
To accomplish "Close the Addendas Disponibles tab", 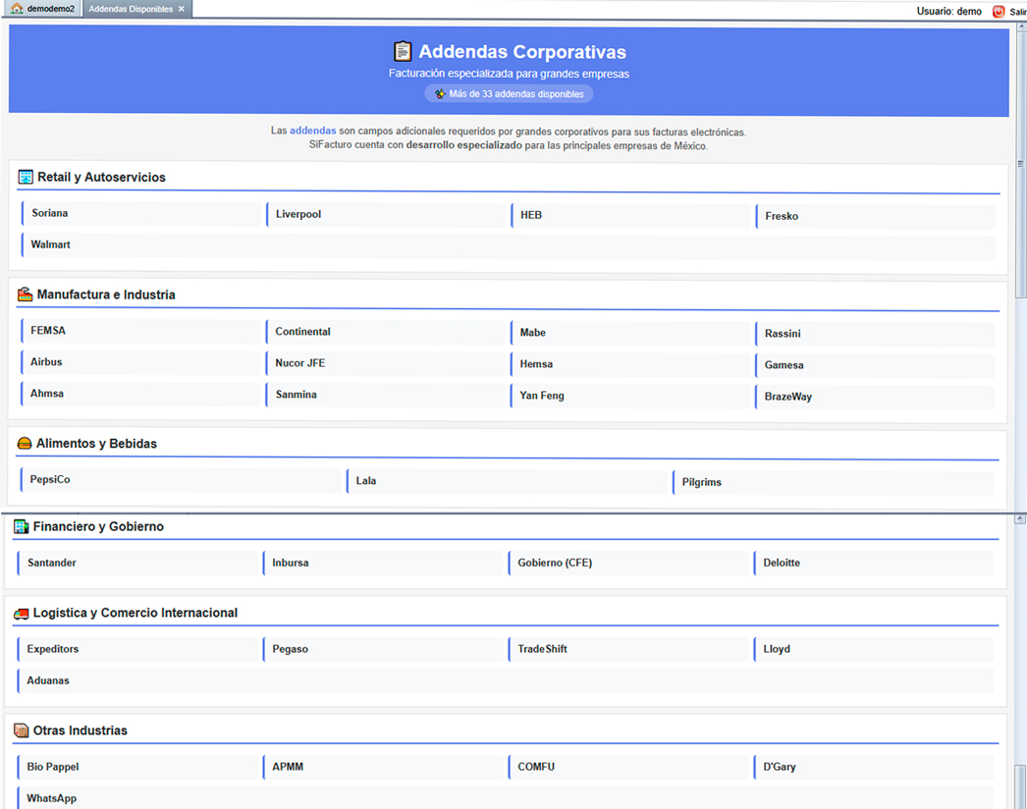I will point(182,9).
